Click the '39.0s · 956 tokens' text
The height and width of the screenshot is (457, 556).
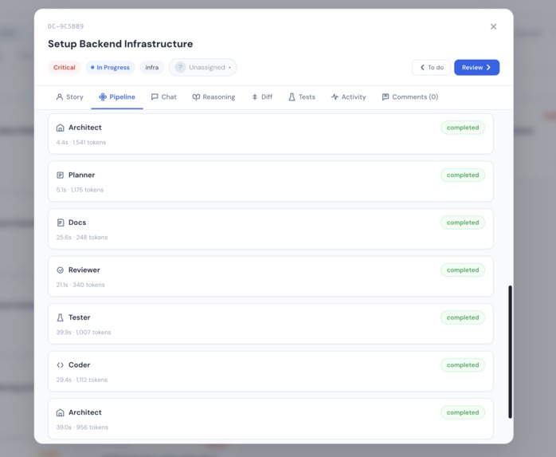pos(82,427)
